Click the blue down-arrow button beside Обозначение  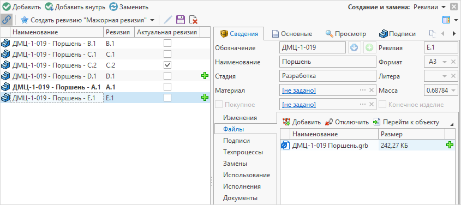coord(354,47)
